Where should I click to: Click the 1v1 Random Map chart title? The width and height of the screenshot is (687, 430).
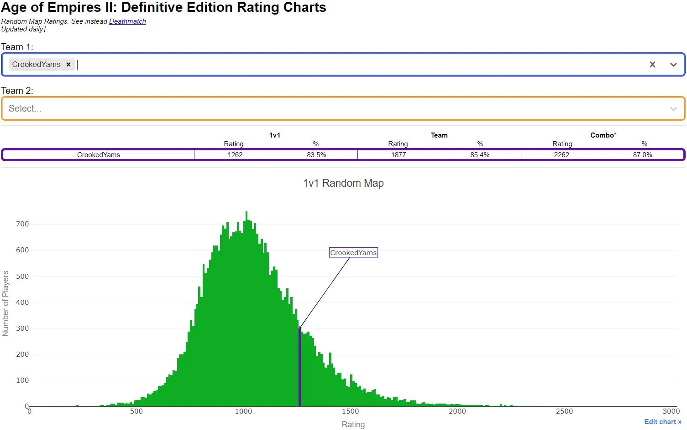tap(343, 183)
